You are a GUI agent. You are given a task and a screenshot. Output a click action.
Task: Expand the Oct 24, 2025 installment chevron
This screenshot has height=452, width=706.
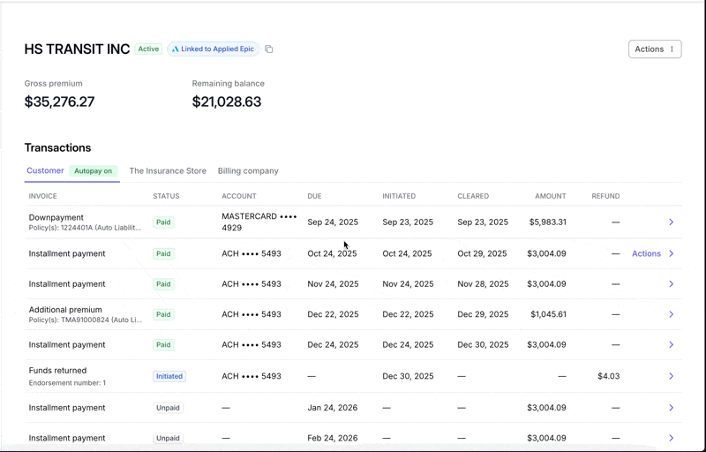[x=671, y=253]
